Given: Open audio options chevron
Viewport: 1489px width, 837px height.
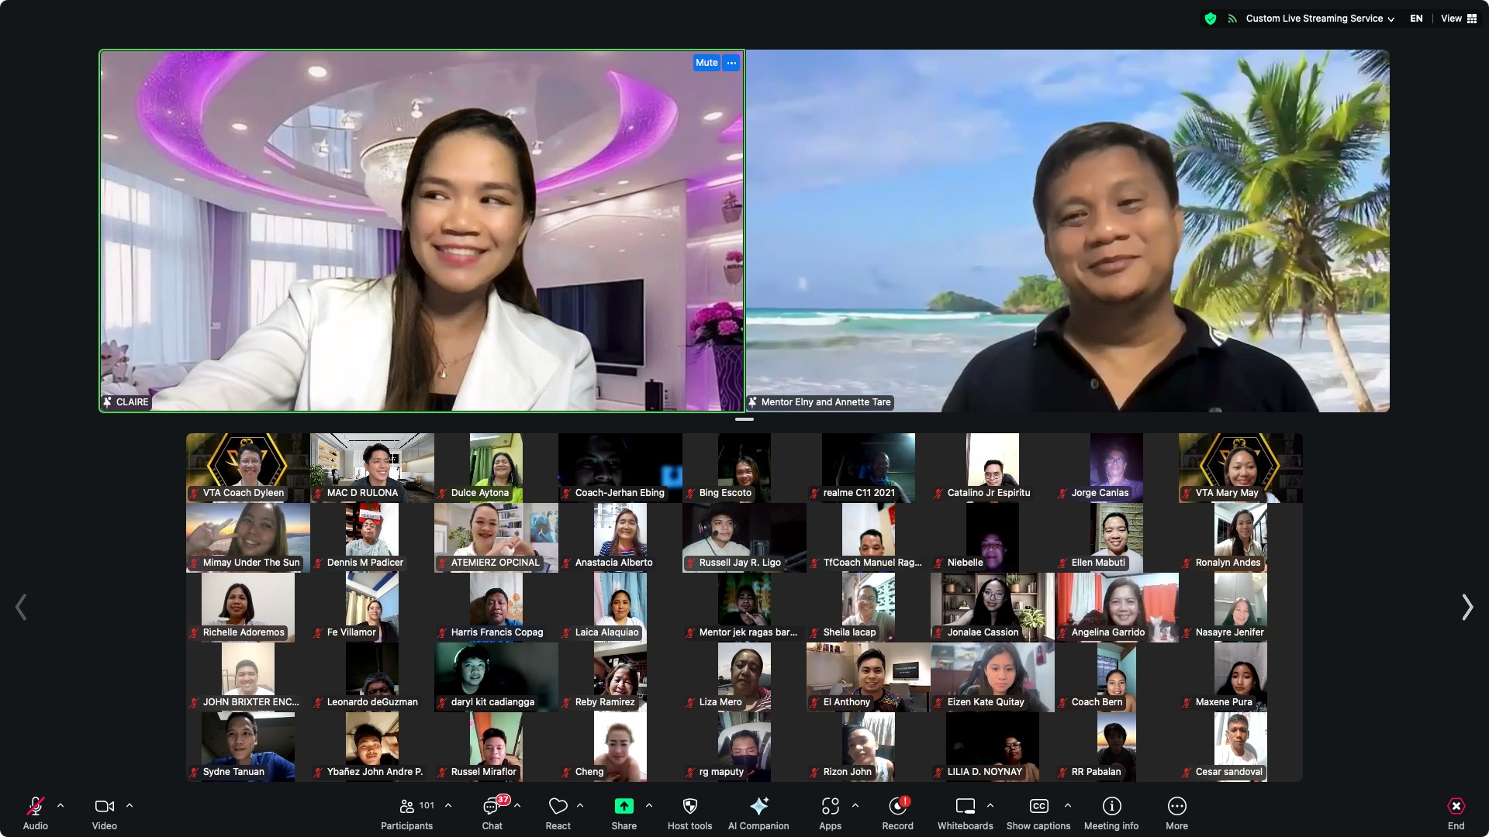Looking at the screenshot, I should click(x=60, y=806).
